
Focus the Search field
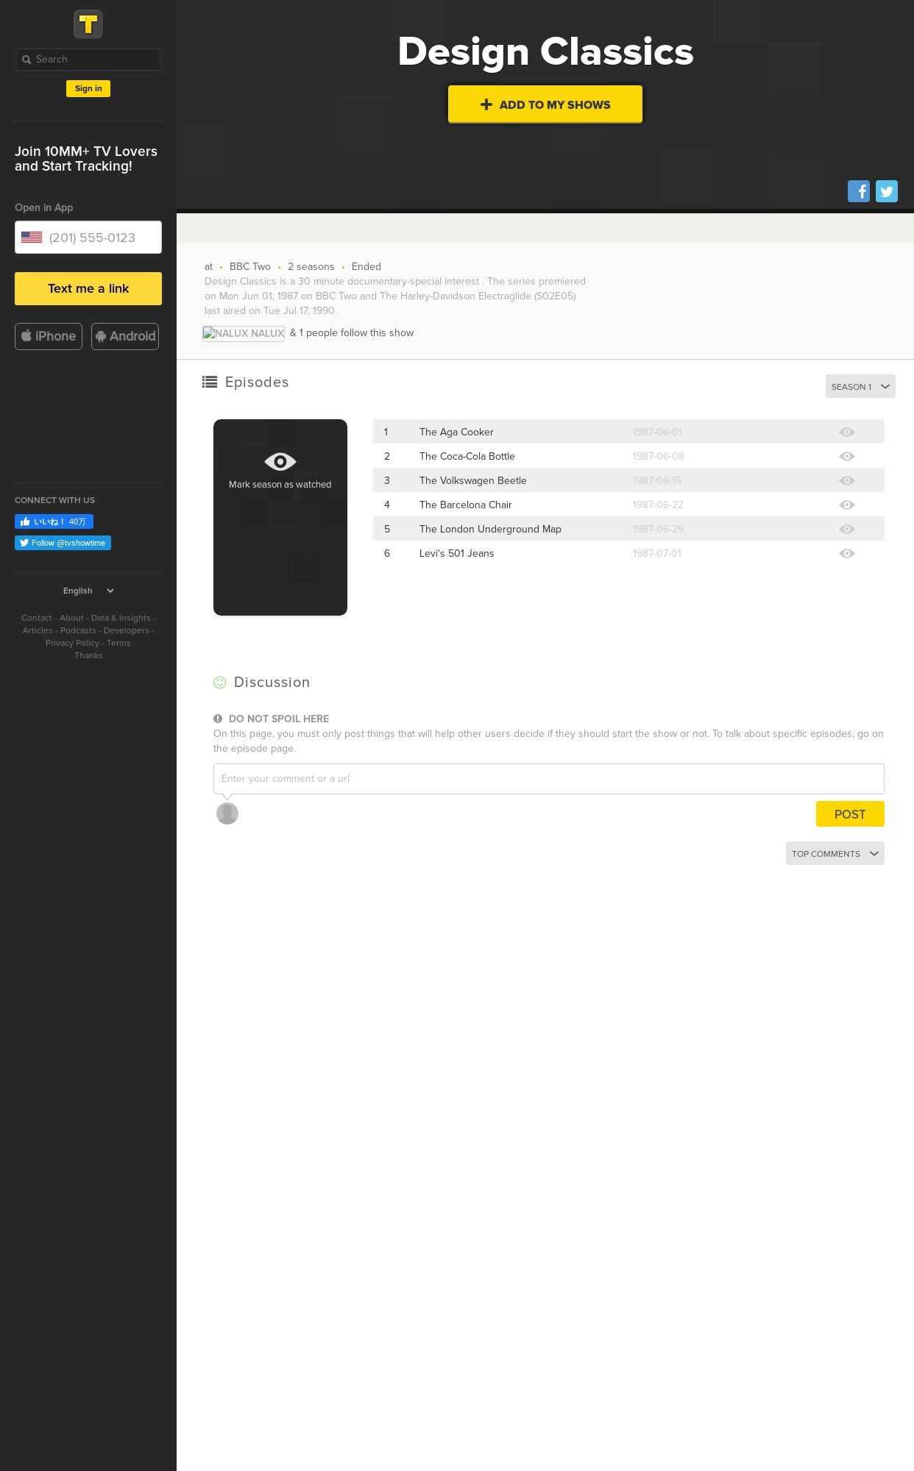pyautogui.click(x=88, y=60)
